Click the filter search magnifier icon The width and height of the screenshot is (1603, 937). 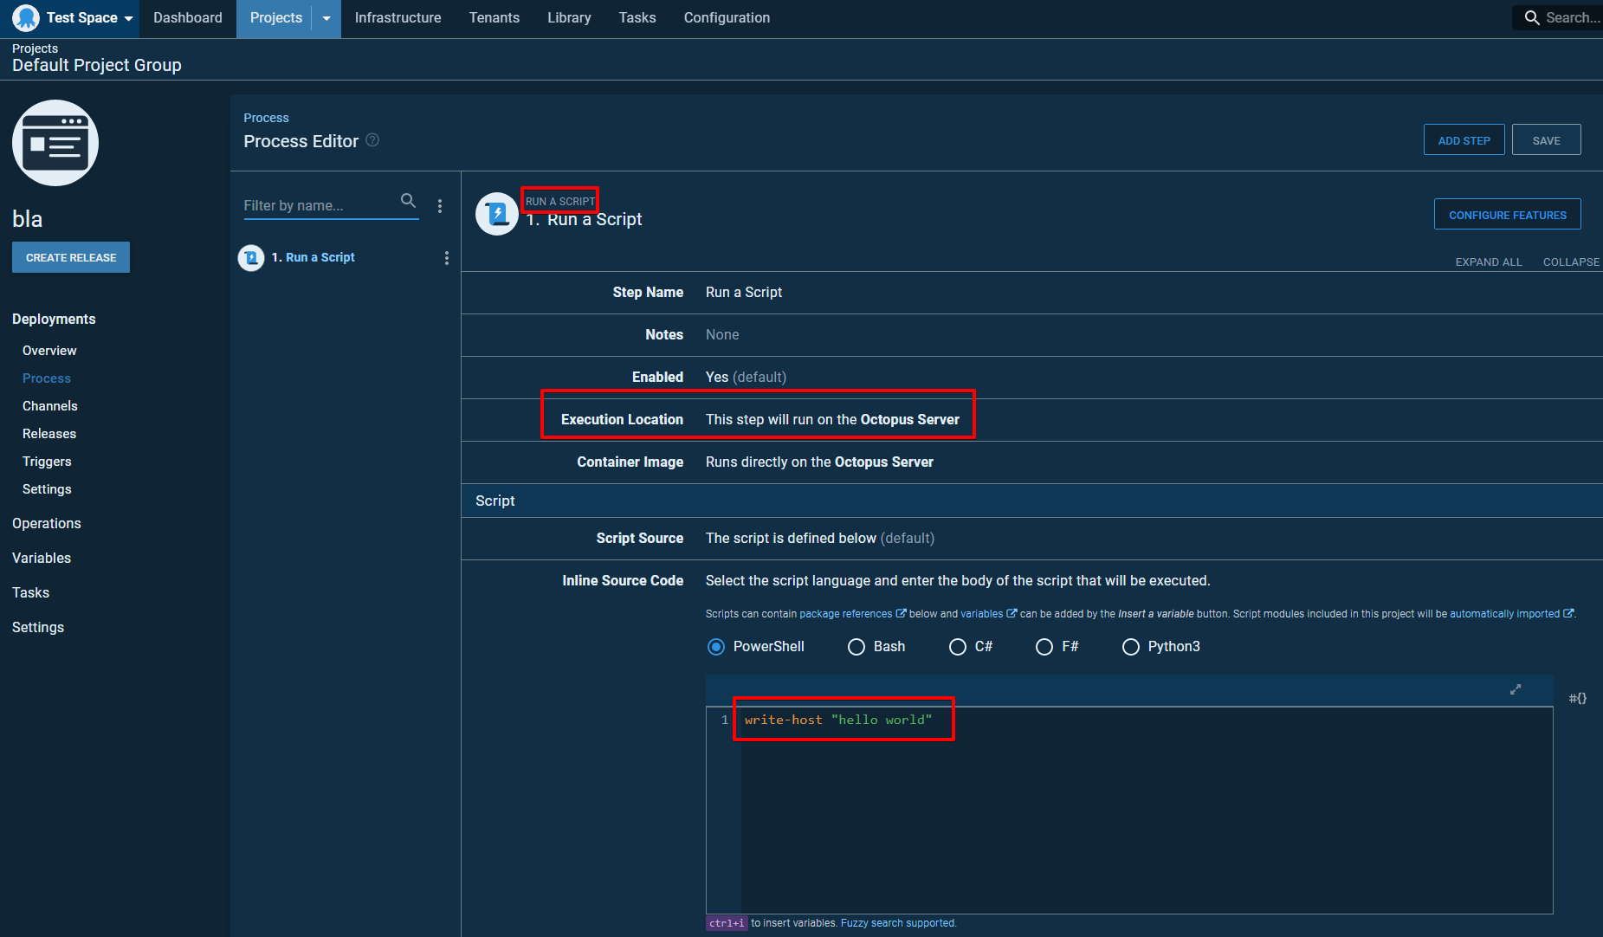point(408,201)
